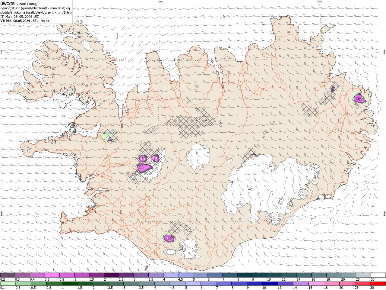Select the snow scale swatch starting at 4
Image resolution: width=386 pixels, height=290 pixels.
coord(171,275)
